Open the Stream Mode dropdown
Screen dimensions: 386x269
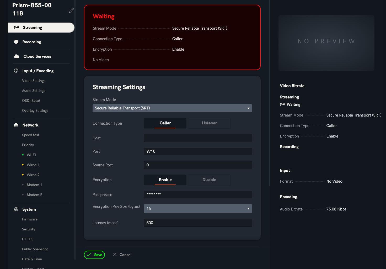tap(172, 108)
